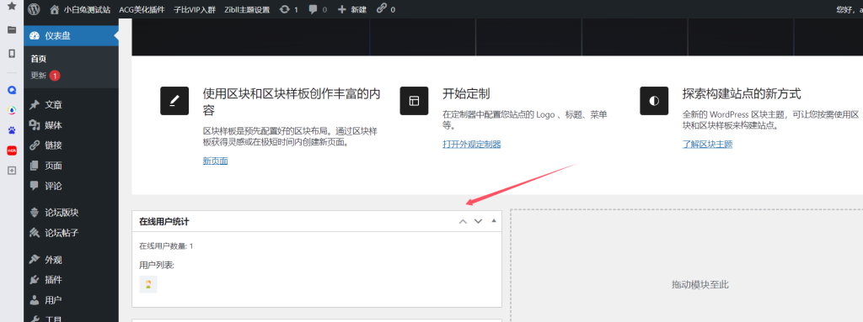
Task: Select 仪表盘 in the sidebar
Action: pyautogui.click(x=71, y=35)
